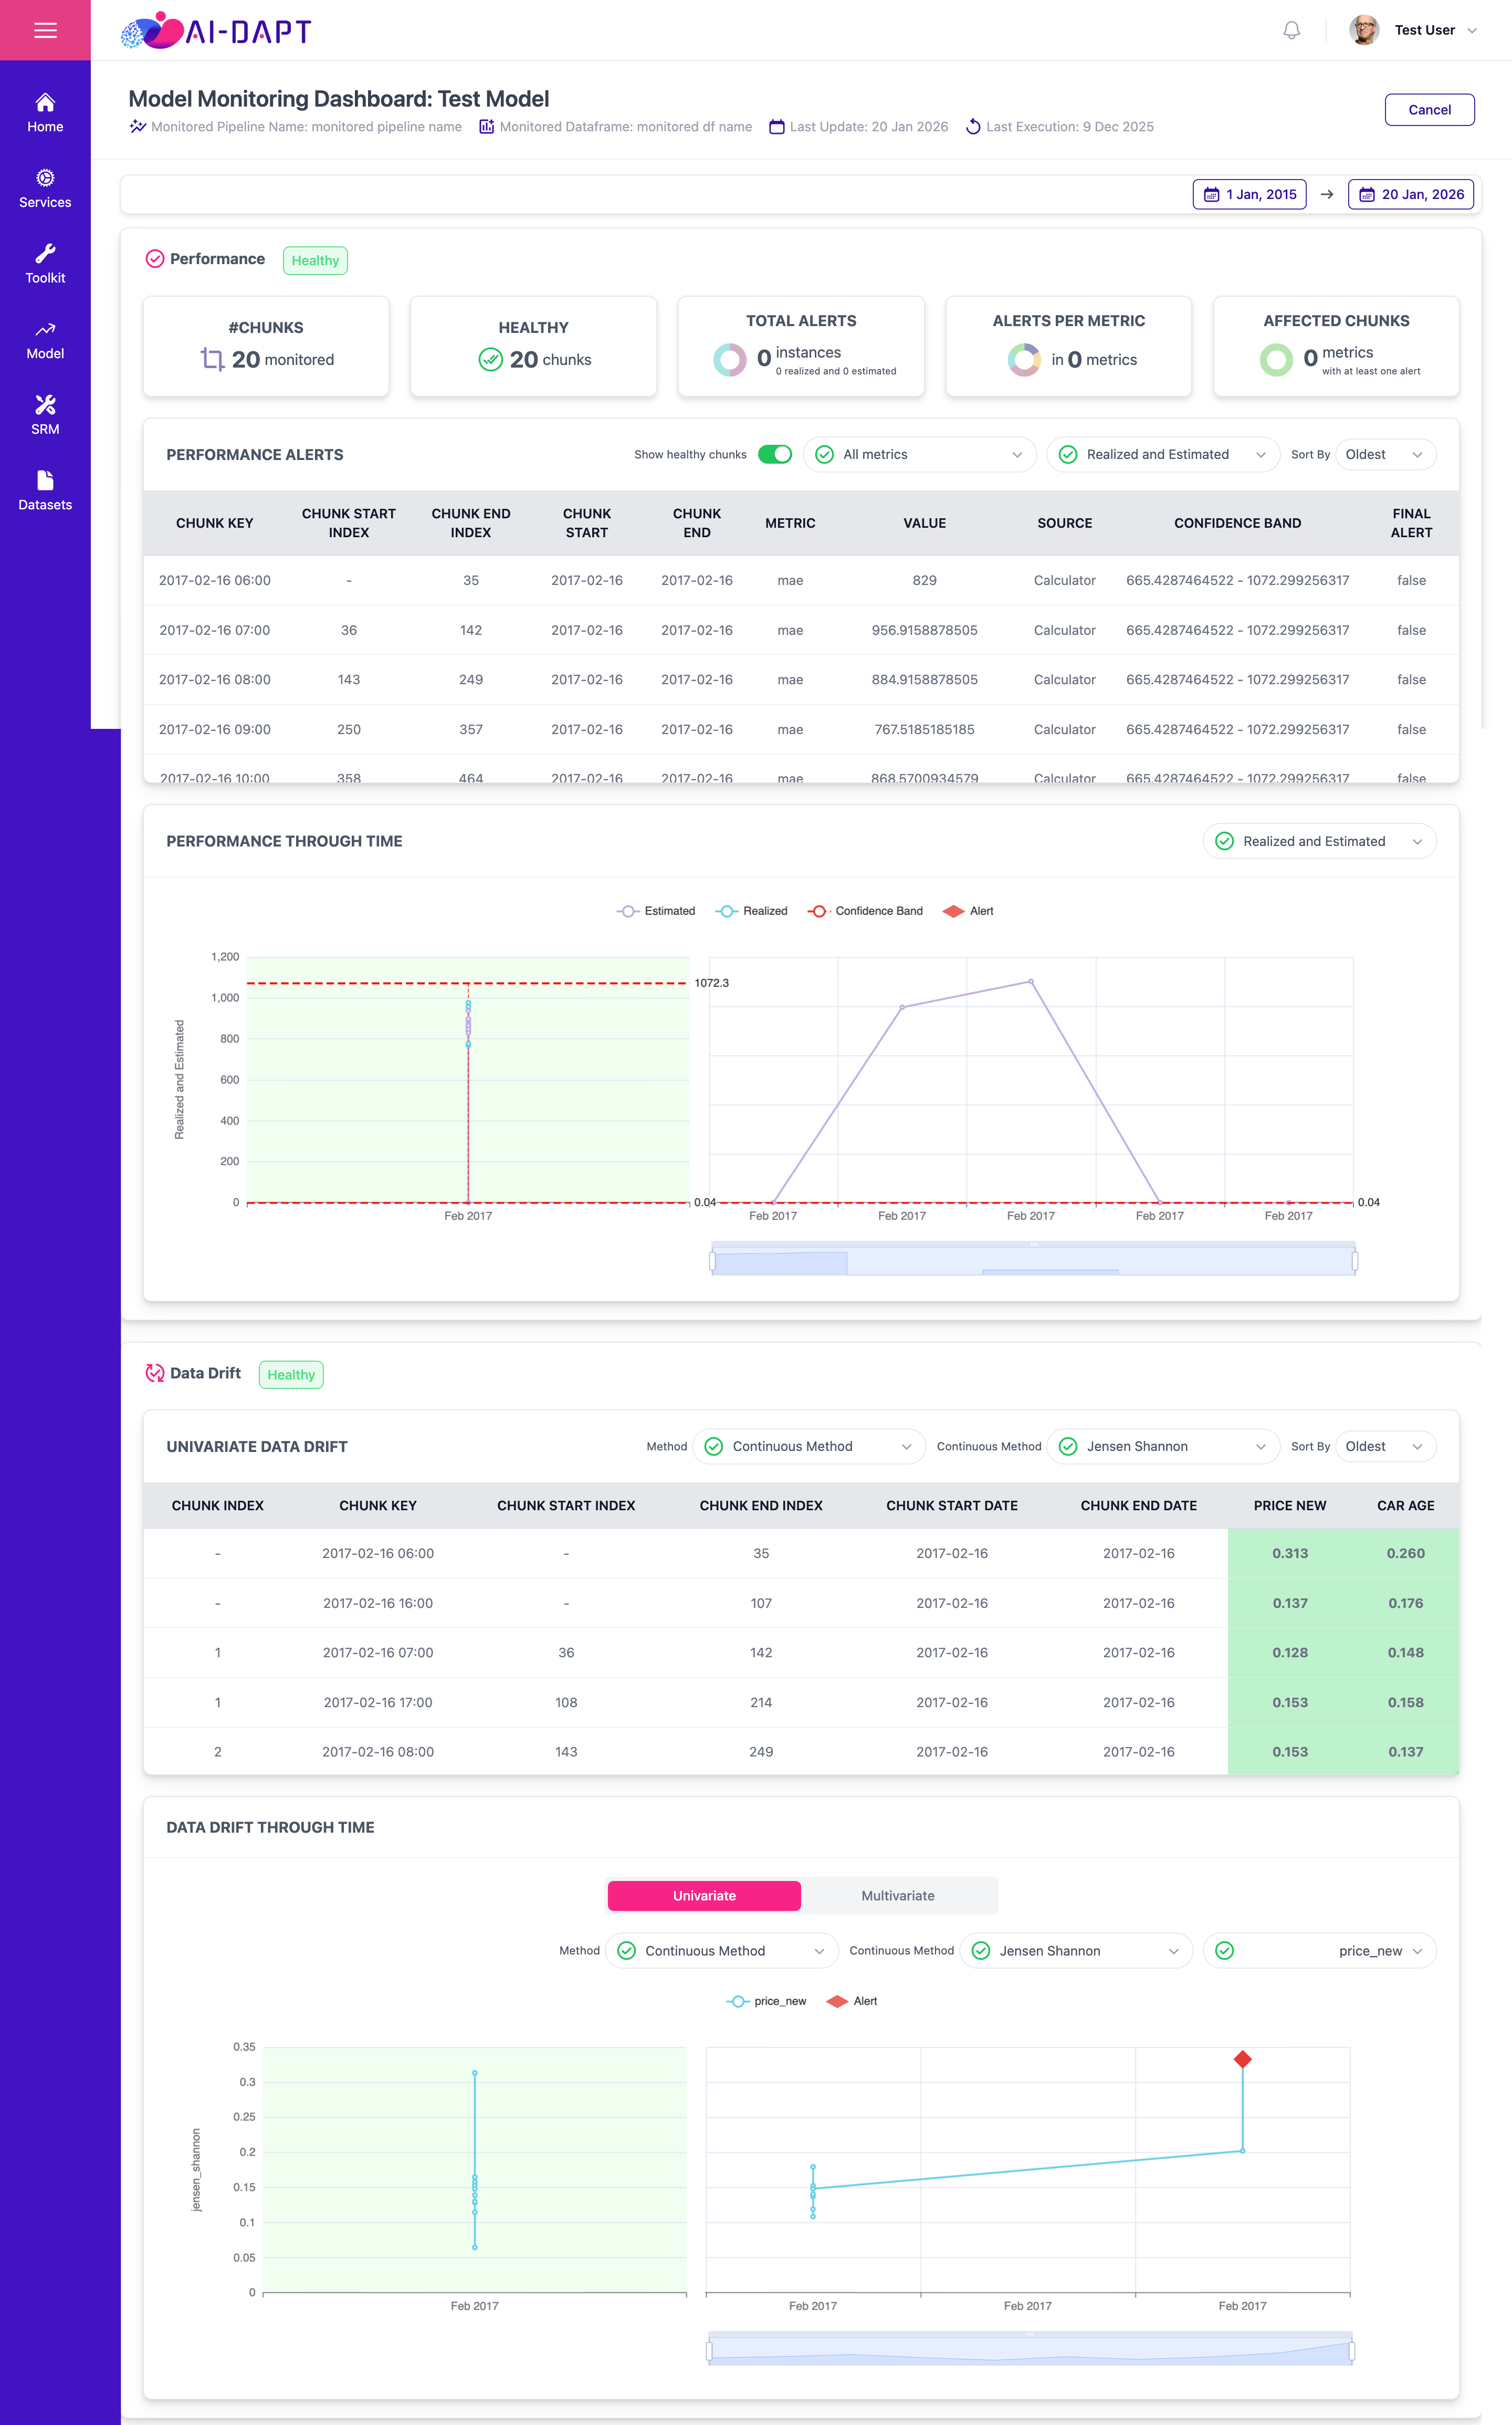Click left handle of drift zoom slider

pyautogui.click(x=709, y=2351)
